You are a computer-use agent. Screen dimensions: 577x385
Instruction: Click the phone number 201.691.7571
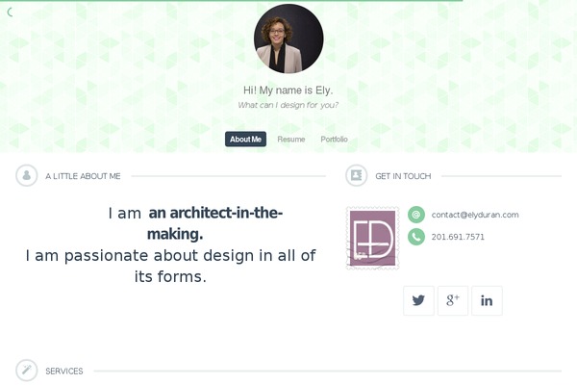pyautogui.click(x=458, y=237)
